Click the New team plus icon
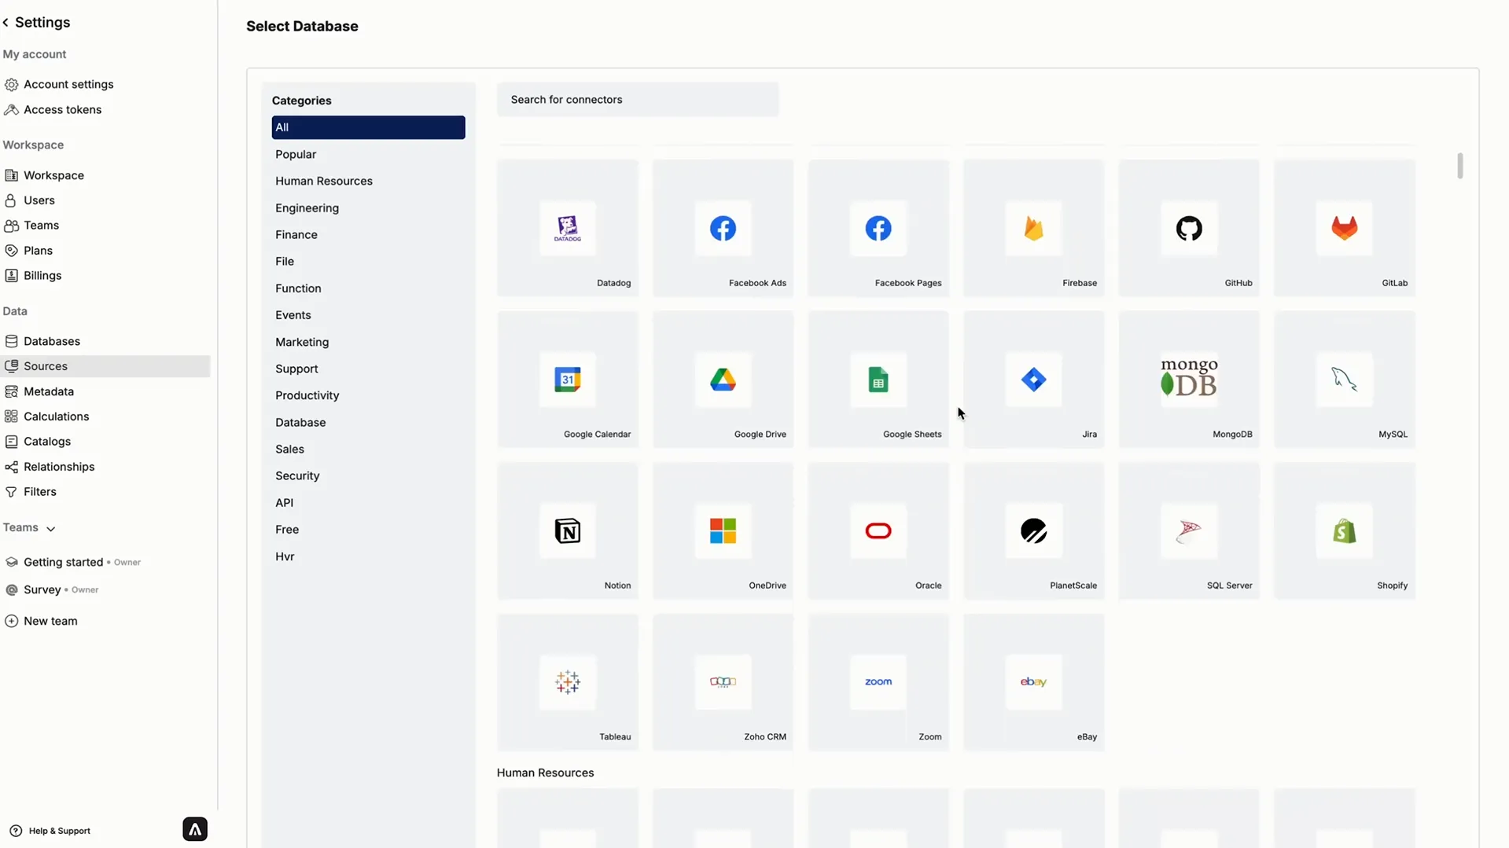1509x848 pixels. tap(12, 621)
